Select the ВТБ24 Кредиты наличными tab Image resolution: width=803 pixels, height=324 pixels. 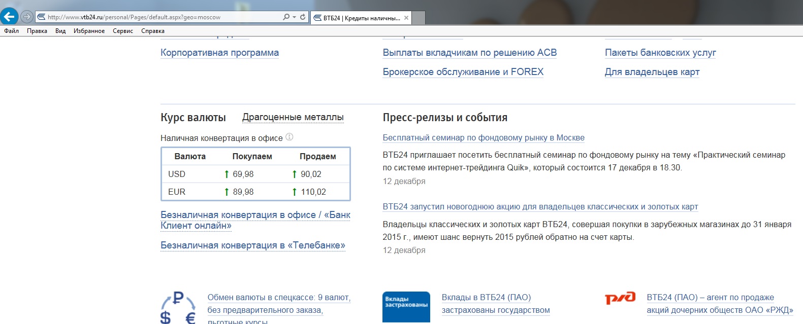361,18
